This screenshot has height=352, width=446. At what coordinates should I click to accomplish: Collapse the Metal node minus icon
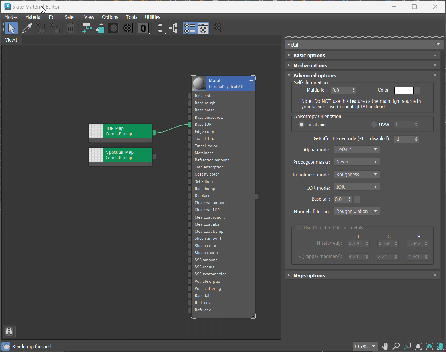point(251,80)
